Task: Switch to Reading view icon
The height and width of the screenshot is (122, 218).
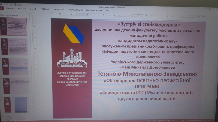Action: click(x=183, y=121)
